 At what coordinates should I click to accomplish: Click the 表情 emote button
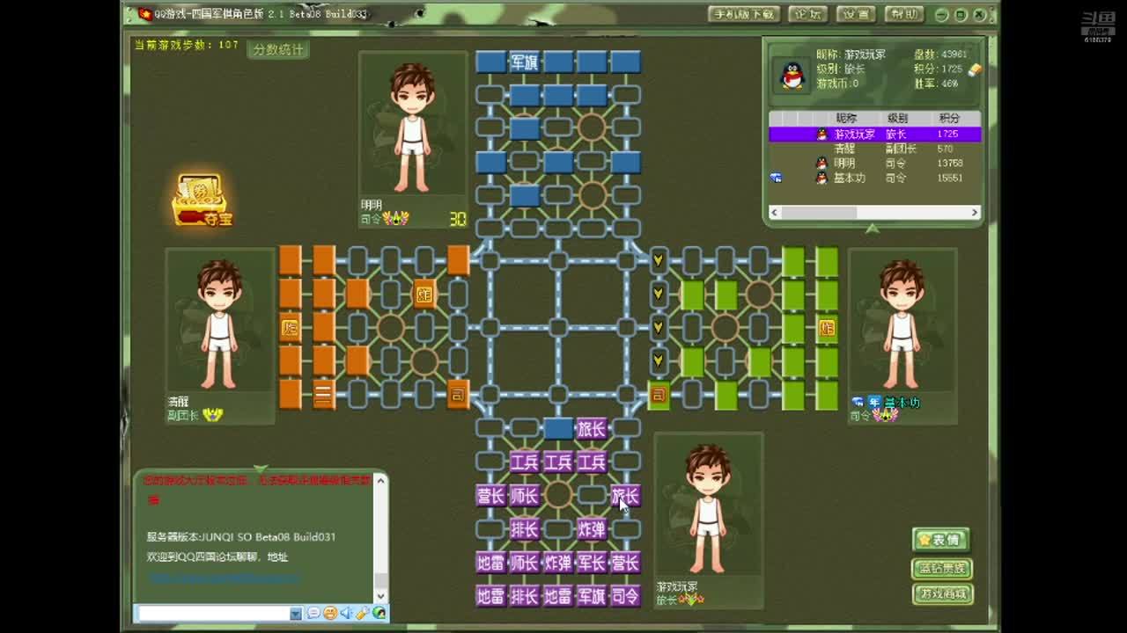tap(941, 539)
